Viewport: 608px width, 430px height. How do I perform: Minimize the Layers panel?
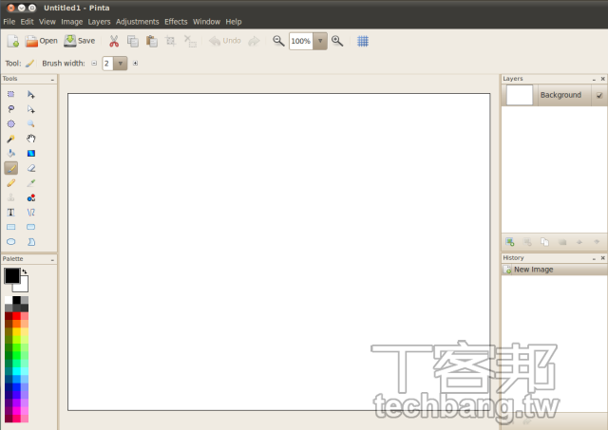tap(594, 80)
